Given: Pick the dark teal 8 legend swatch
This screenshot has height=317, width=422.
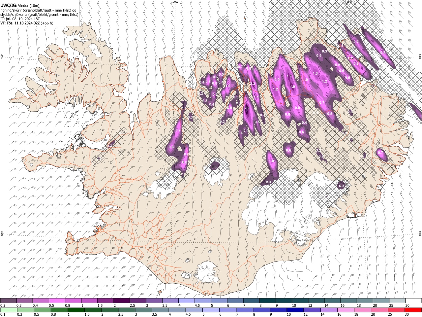Looking at the screenshot, I should pyautogui.click(x=267, y=300).
